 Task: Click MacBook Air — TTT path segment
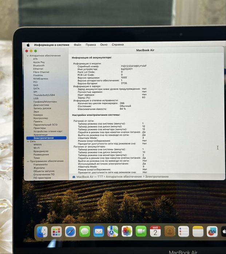90,177
